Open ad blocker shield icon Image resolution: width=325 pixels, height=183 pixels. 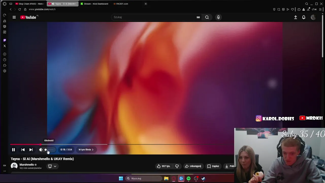click(x=283, y=9)
